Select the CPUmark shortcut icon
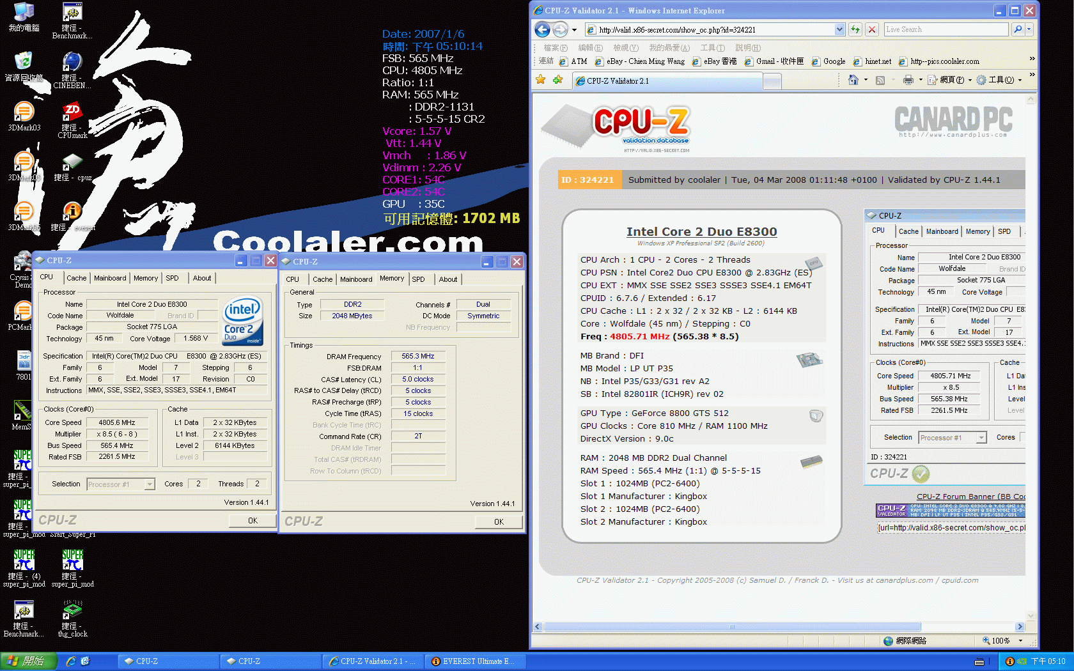Viewport: 1074px width, 671px height. click(x=72, y=120)
